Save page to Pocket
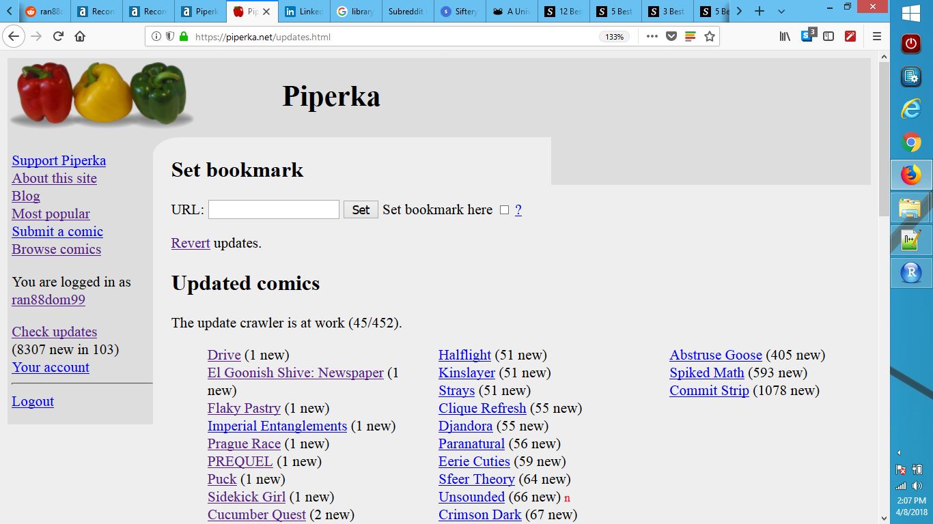 pos(671,36)
